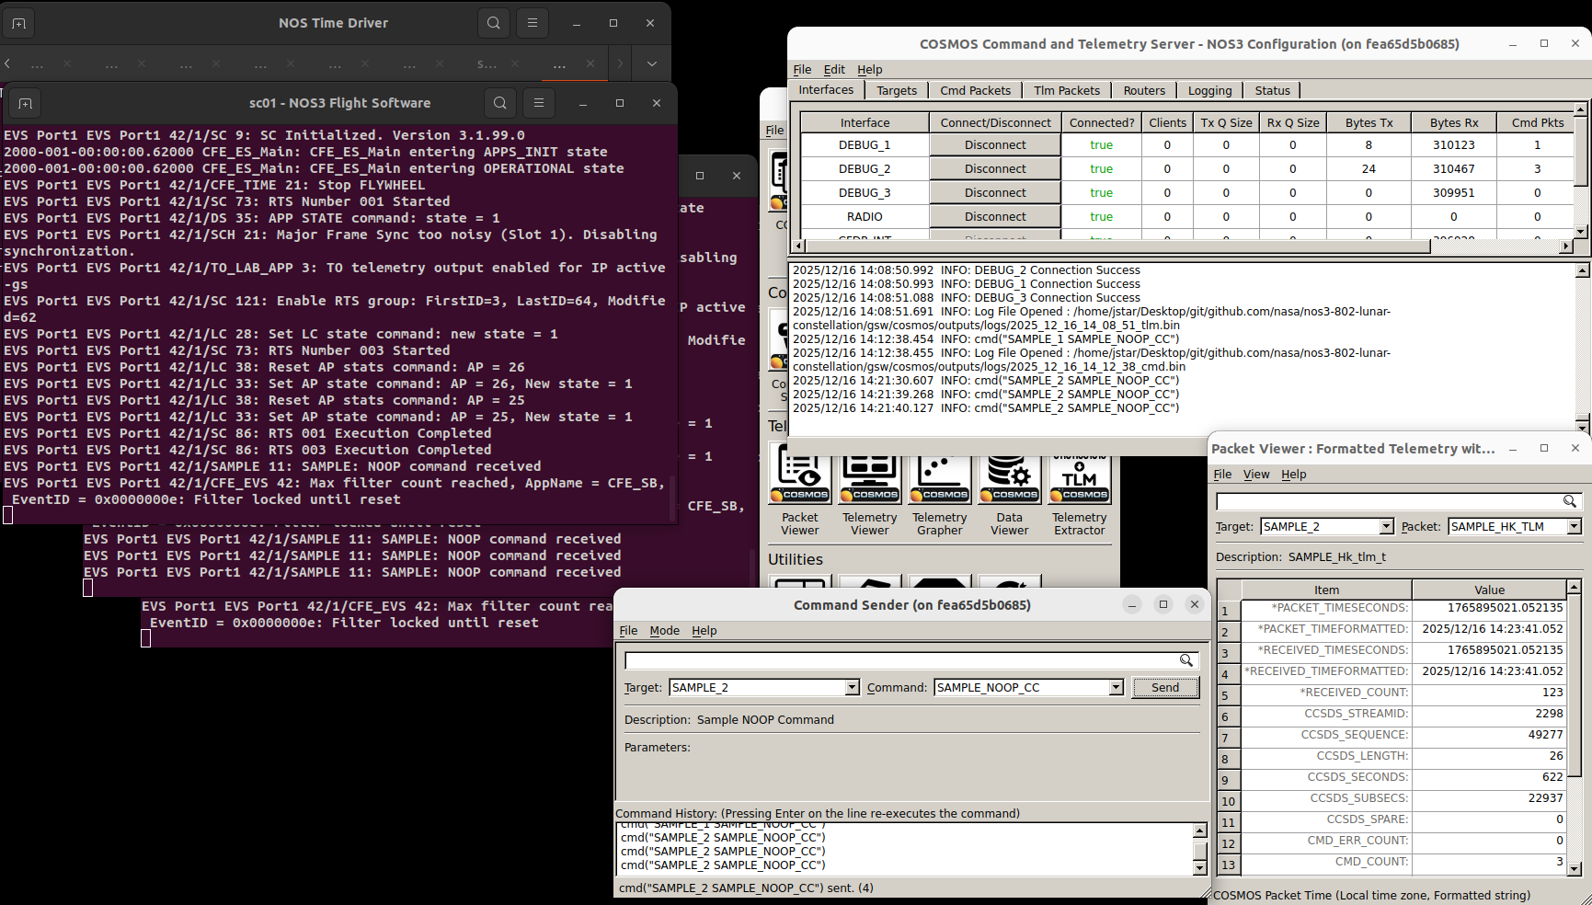This screenshot has height=905, width=1592.
Task: Open File menu in Command Sender
Action: tap(628, 630)
